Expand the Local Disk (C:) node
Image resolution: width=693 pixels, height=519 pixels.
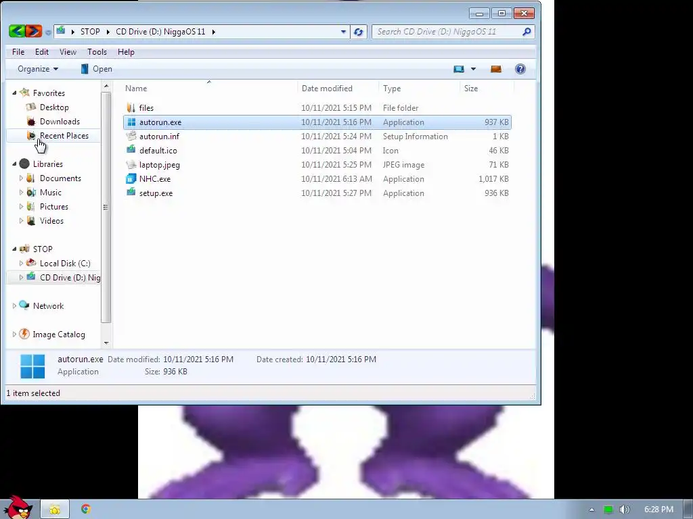pos(21,264)
